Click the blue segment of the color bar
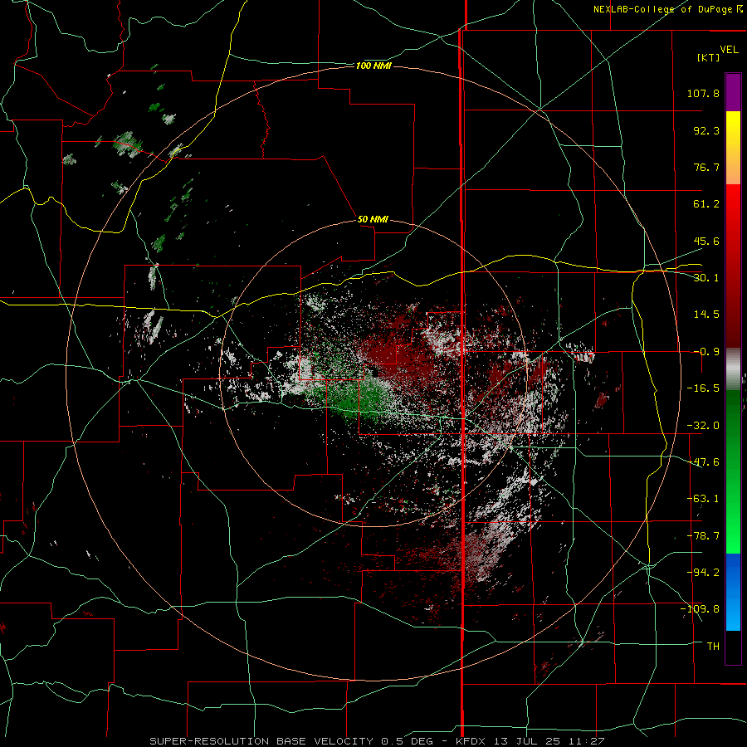Image resolution: width=747 pixels, height=747 pixels. (733, 592)
